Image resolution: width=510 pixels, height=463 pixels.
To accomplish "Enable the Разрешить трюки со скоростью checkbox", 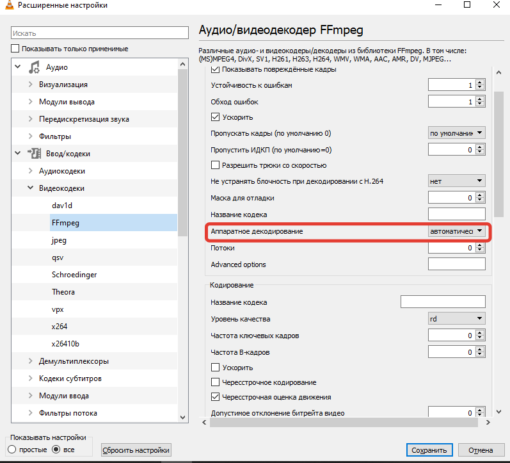I will coord(216,165).
